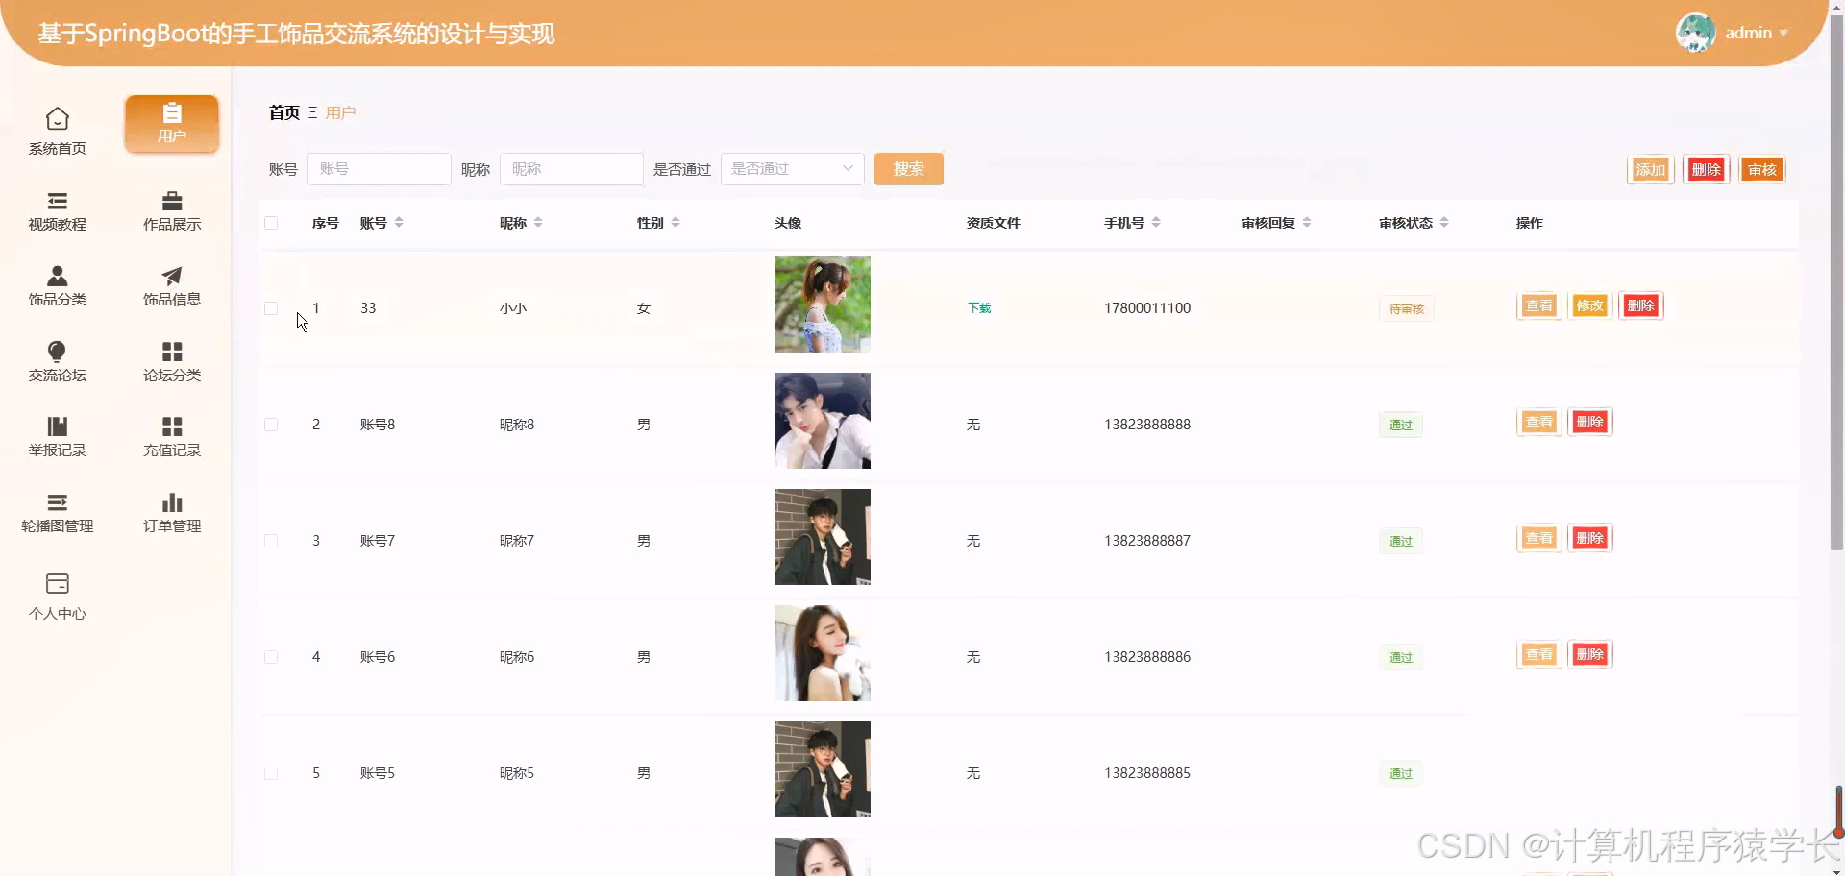This screenshot has width=1845, height=876.
Task: Select the 用户 sidebar icon
Action: [172, 112]
